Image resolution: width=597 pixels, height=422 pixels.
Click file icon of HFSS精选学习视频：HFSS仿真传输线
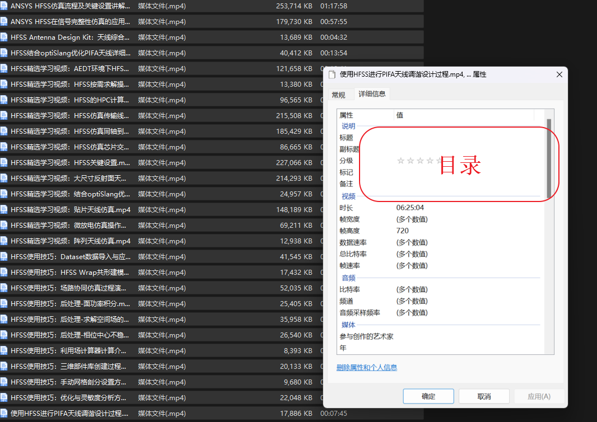click(4, 116)
